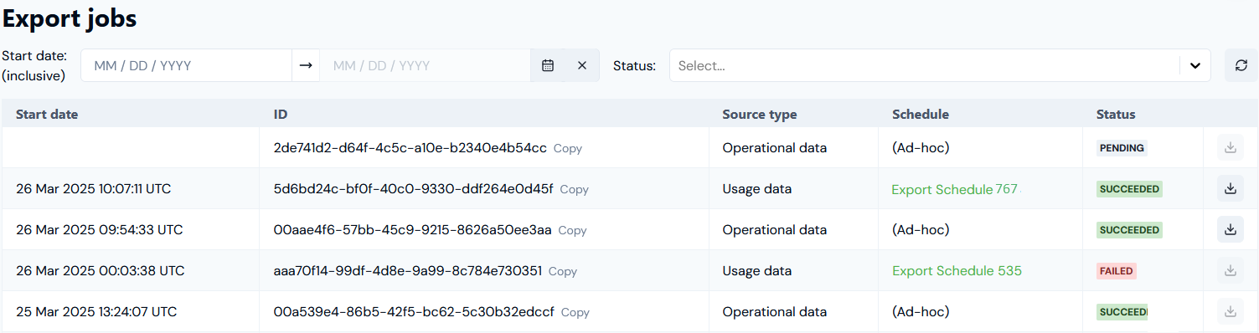Open the calendar date picker icon
Image resolution: width=1259 pixels, height=333 pixels.
pyautogui.click(x=548, y=65)
